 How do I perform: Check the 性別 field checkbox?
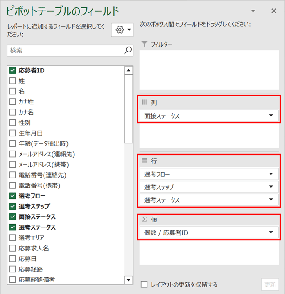pyautogui.click(x=12, y=123)
